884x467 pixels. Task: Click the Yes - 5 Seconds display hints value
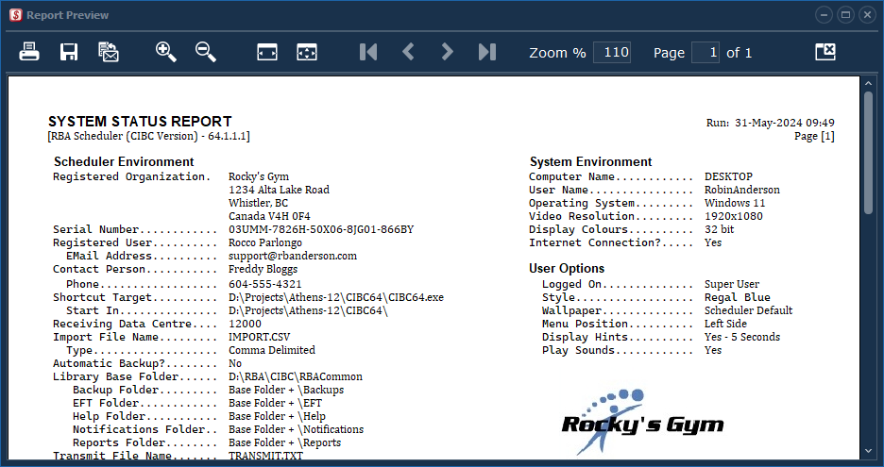pos(742,337)
